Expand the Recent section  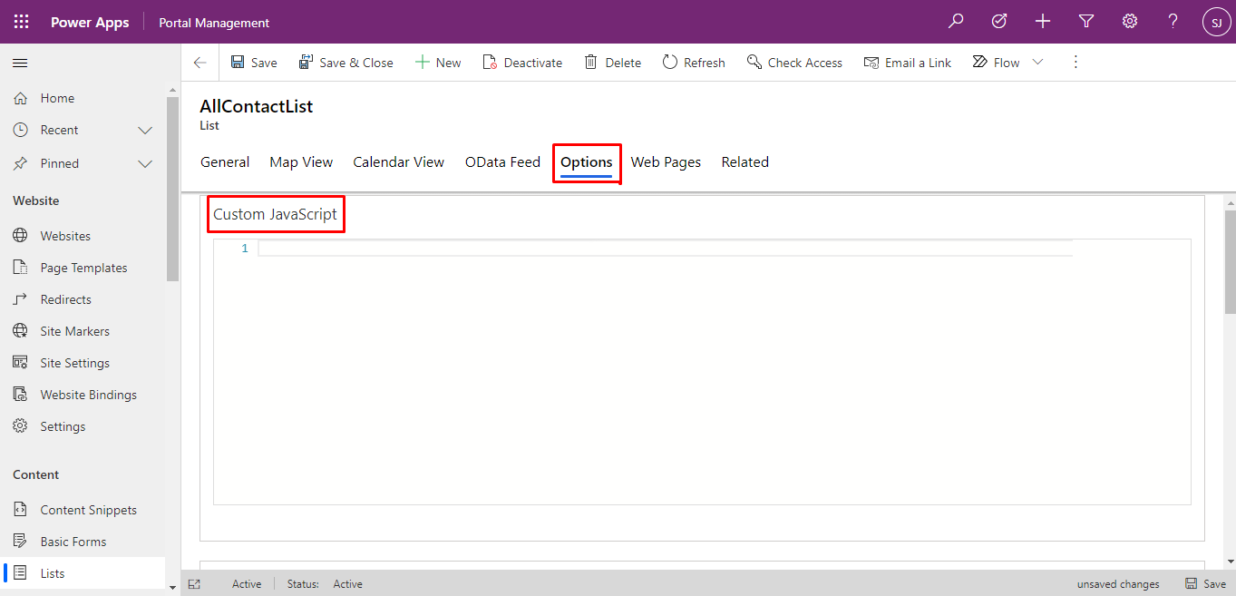click(x=144, y=130)
